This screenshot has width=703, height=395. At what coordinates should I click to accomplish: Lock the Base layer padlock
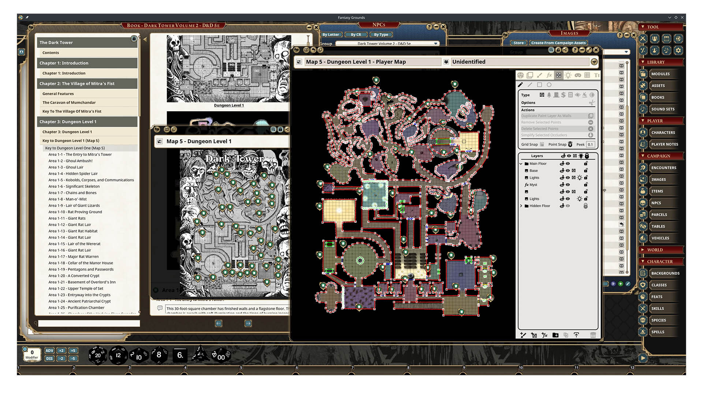[x=585, y=171]
